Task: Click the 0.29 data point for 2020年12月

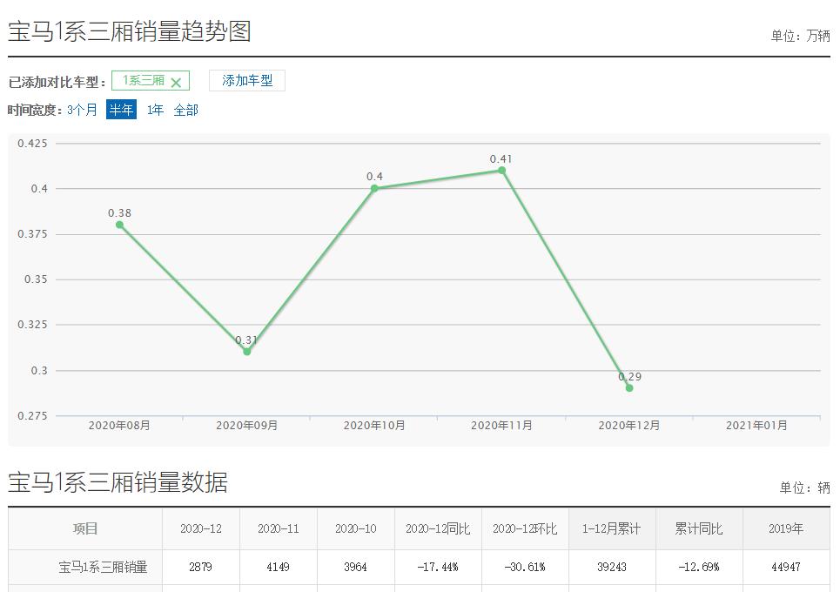Action: click(629, 388)
